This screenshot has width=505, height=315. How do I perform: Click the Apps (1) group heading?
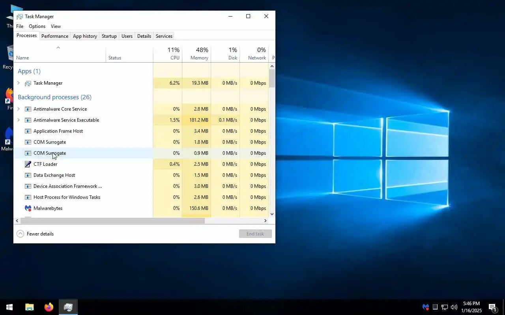tap(29, 71)
